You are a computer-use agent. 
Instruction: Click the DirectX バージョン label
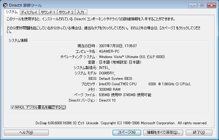(83, 100)
